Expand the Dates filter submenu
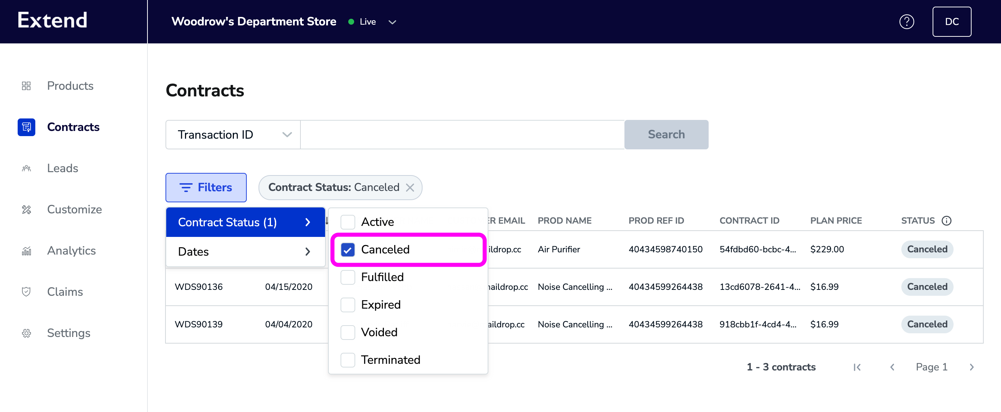The width and height of the screenshot is (1001, 412). click(246, 252)
